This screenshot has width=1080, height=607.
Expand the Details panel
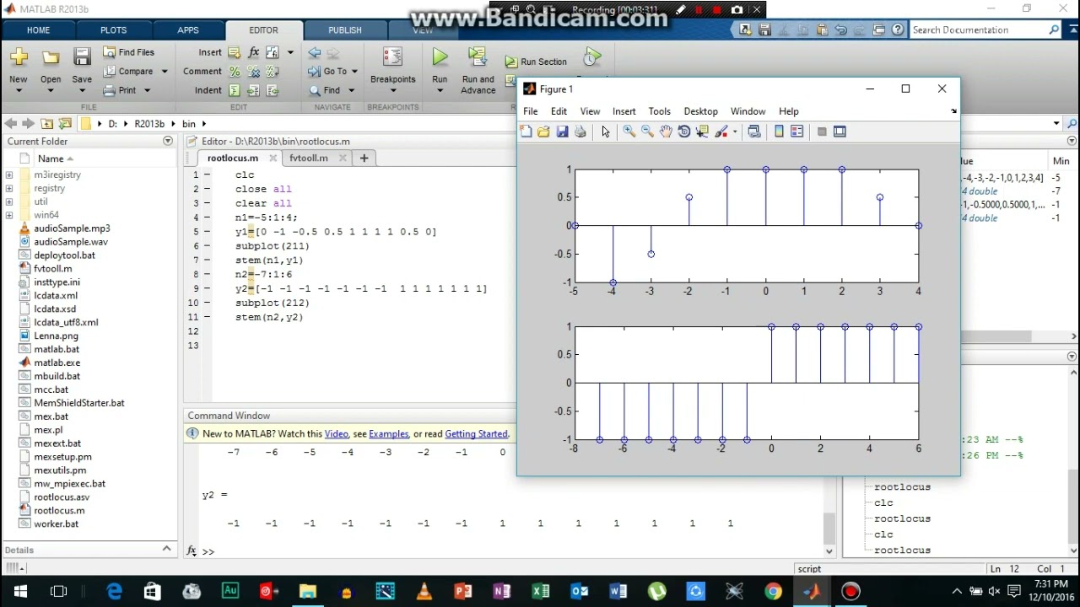point(166,549)
